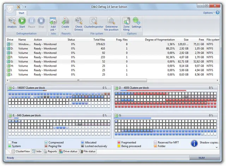Click the 89,25% fragmentation value
226x166 pixels.
tap(170, 48)
